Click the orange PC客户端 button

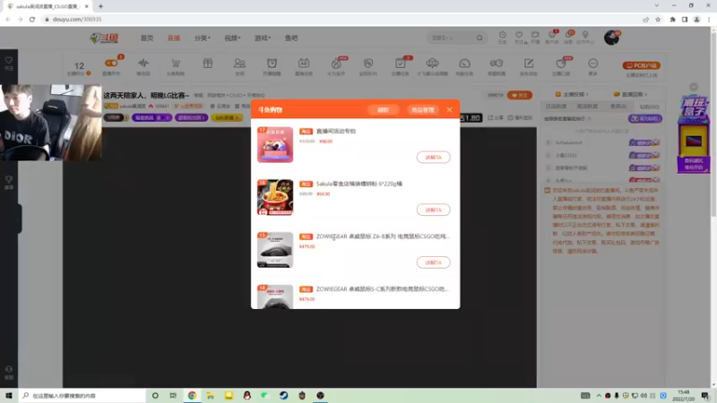[x=641, y=65]
